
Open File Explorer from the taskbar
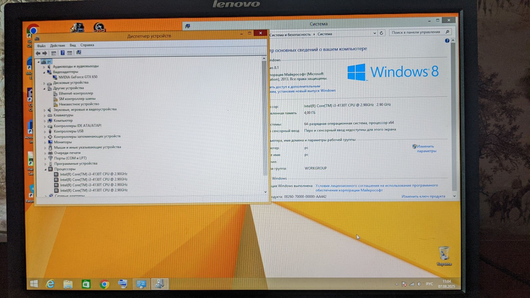coord(68,284)
